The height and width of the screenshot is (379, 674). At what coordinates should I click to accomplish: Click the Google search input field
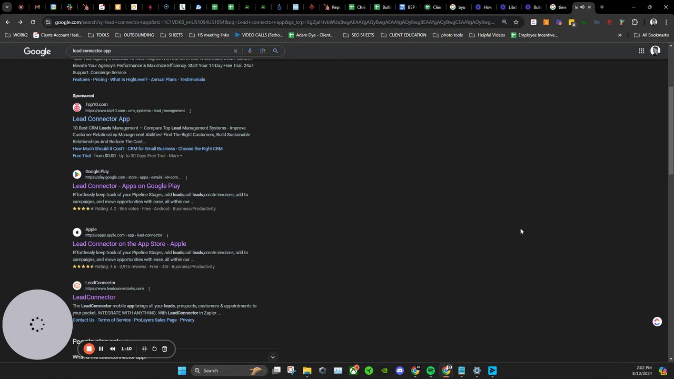coord(151,51)
